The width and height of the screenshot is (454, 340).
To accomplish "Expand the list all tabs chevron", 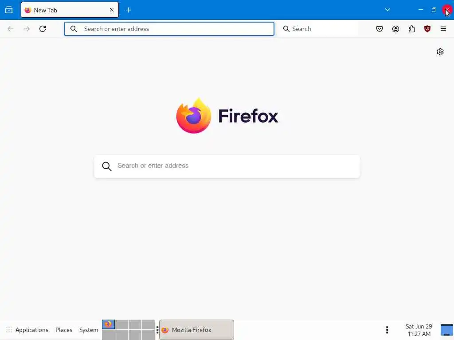I will coord(387,10).
